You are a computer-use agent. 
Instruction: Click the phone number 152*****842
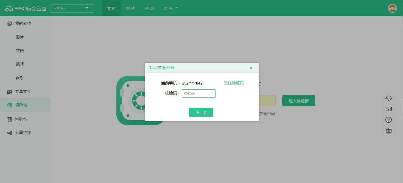click(192, 83)
